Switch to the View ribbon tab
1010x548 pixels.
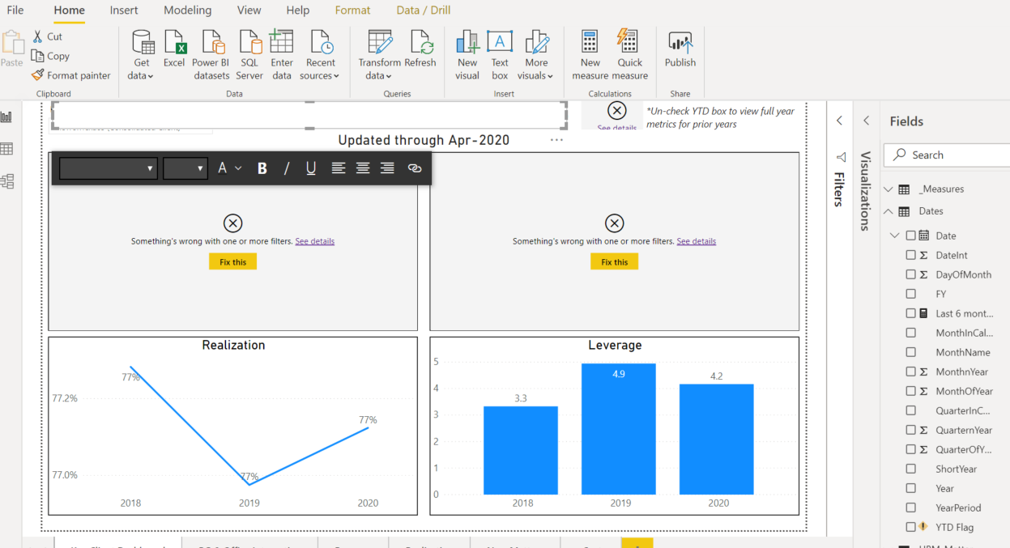coord(249,11)
